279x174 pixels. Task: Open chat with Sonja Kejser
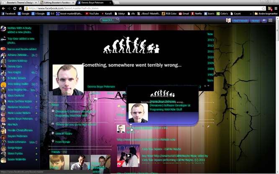click(x=19, y=148)
